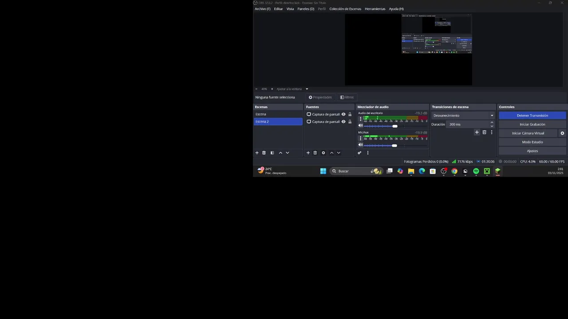
Task: Adjust Audio del escritorio volume slider
Action: [x=395, y=126]
